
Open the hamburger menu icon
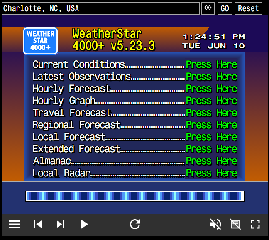tap(15, 224)
